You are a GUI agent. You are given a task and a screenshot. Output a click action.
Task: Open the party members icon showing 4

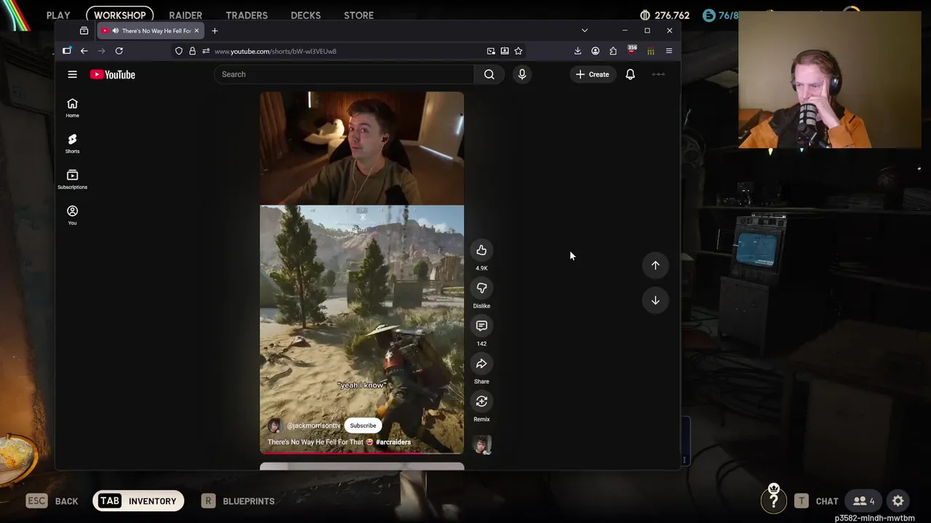863,500
